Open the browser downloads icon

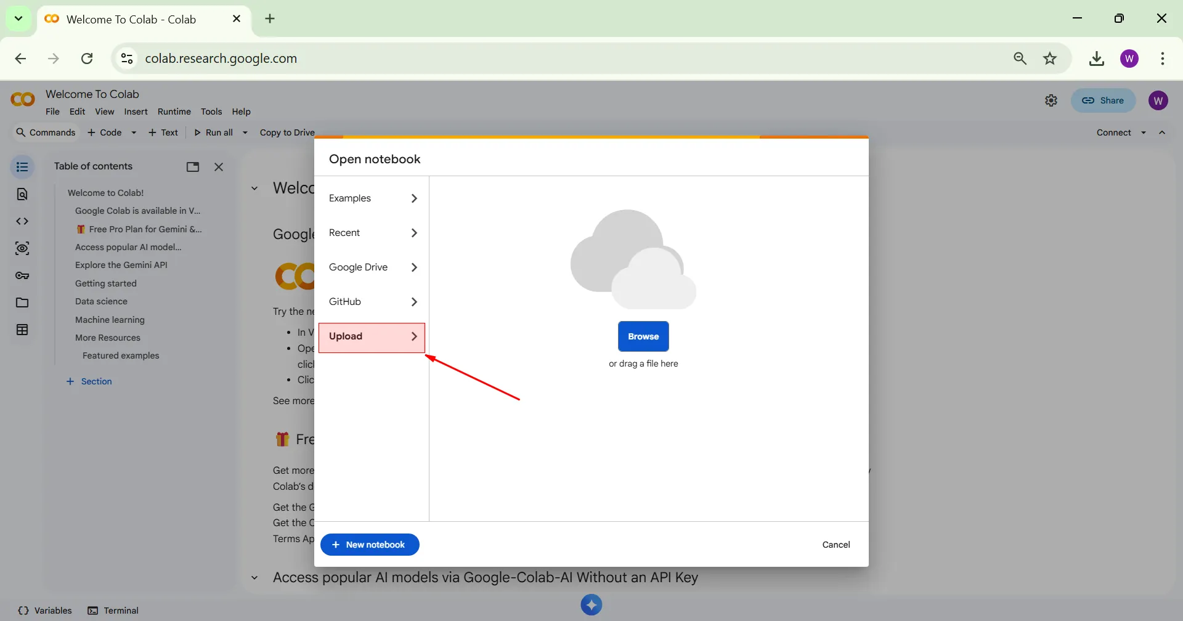pos(1097,59)
